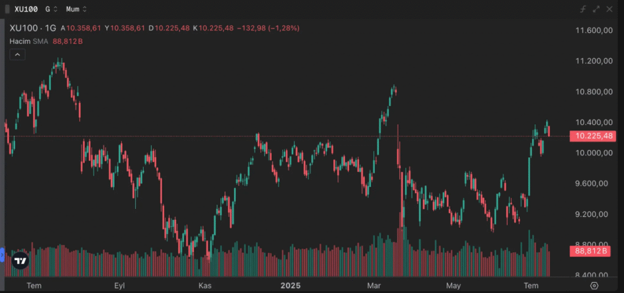Close the XU100 chart panel
Screen dimensions: 624x293
(x=609, y=9)
